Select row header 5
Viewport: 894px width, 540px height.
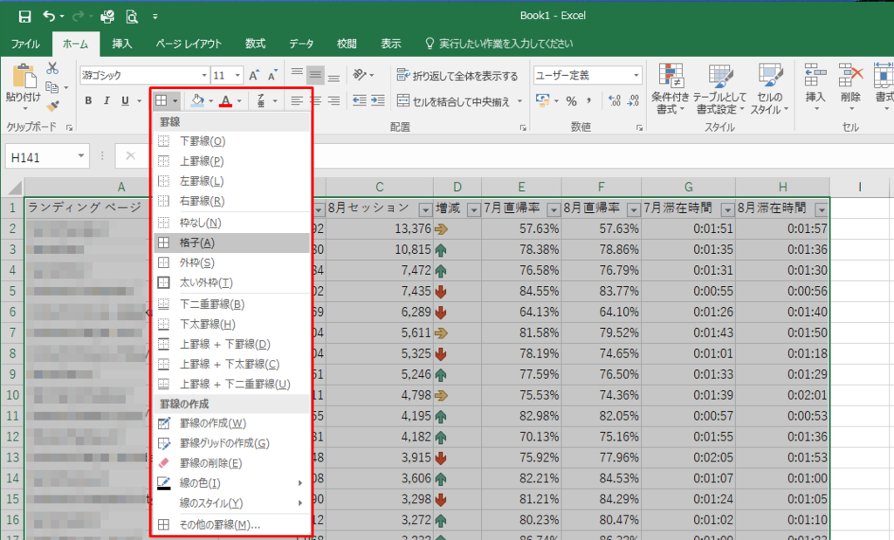(12, 291)
